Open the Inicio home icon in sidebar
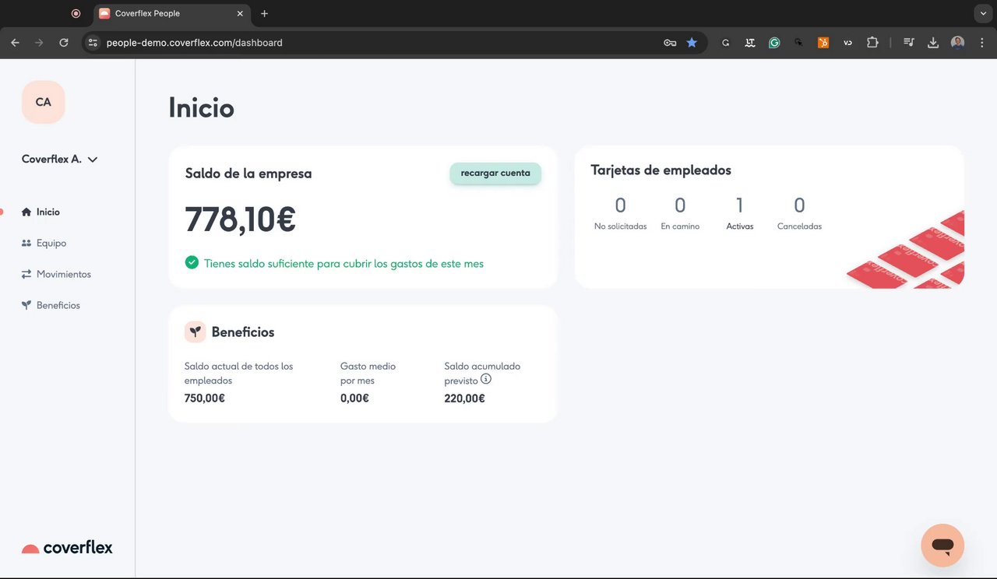This screenshot has width=997, height=579. click(x=26, y=212)
